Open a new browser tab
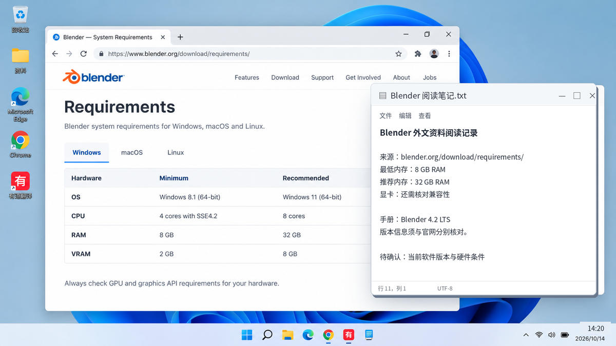Screen dimensions: 616x346 coord(180,37)
